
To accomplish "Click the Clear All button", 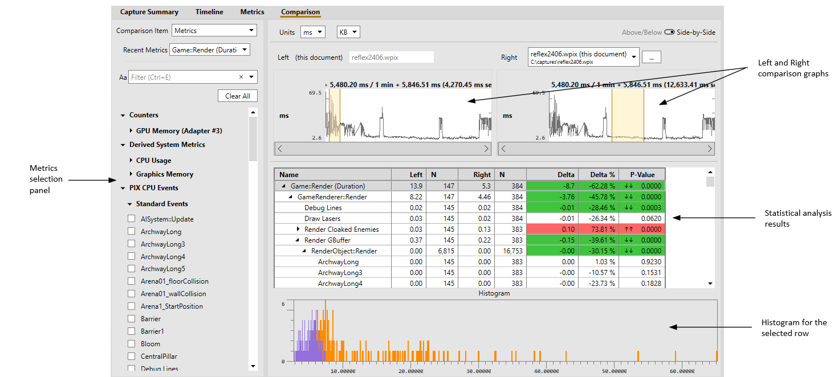I will click(238, 96).
